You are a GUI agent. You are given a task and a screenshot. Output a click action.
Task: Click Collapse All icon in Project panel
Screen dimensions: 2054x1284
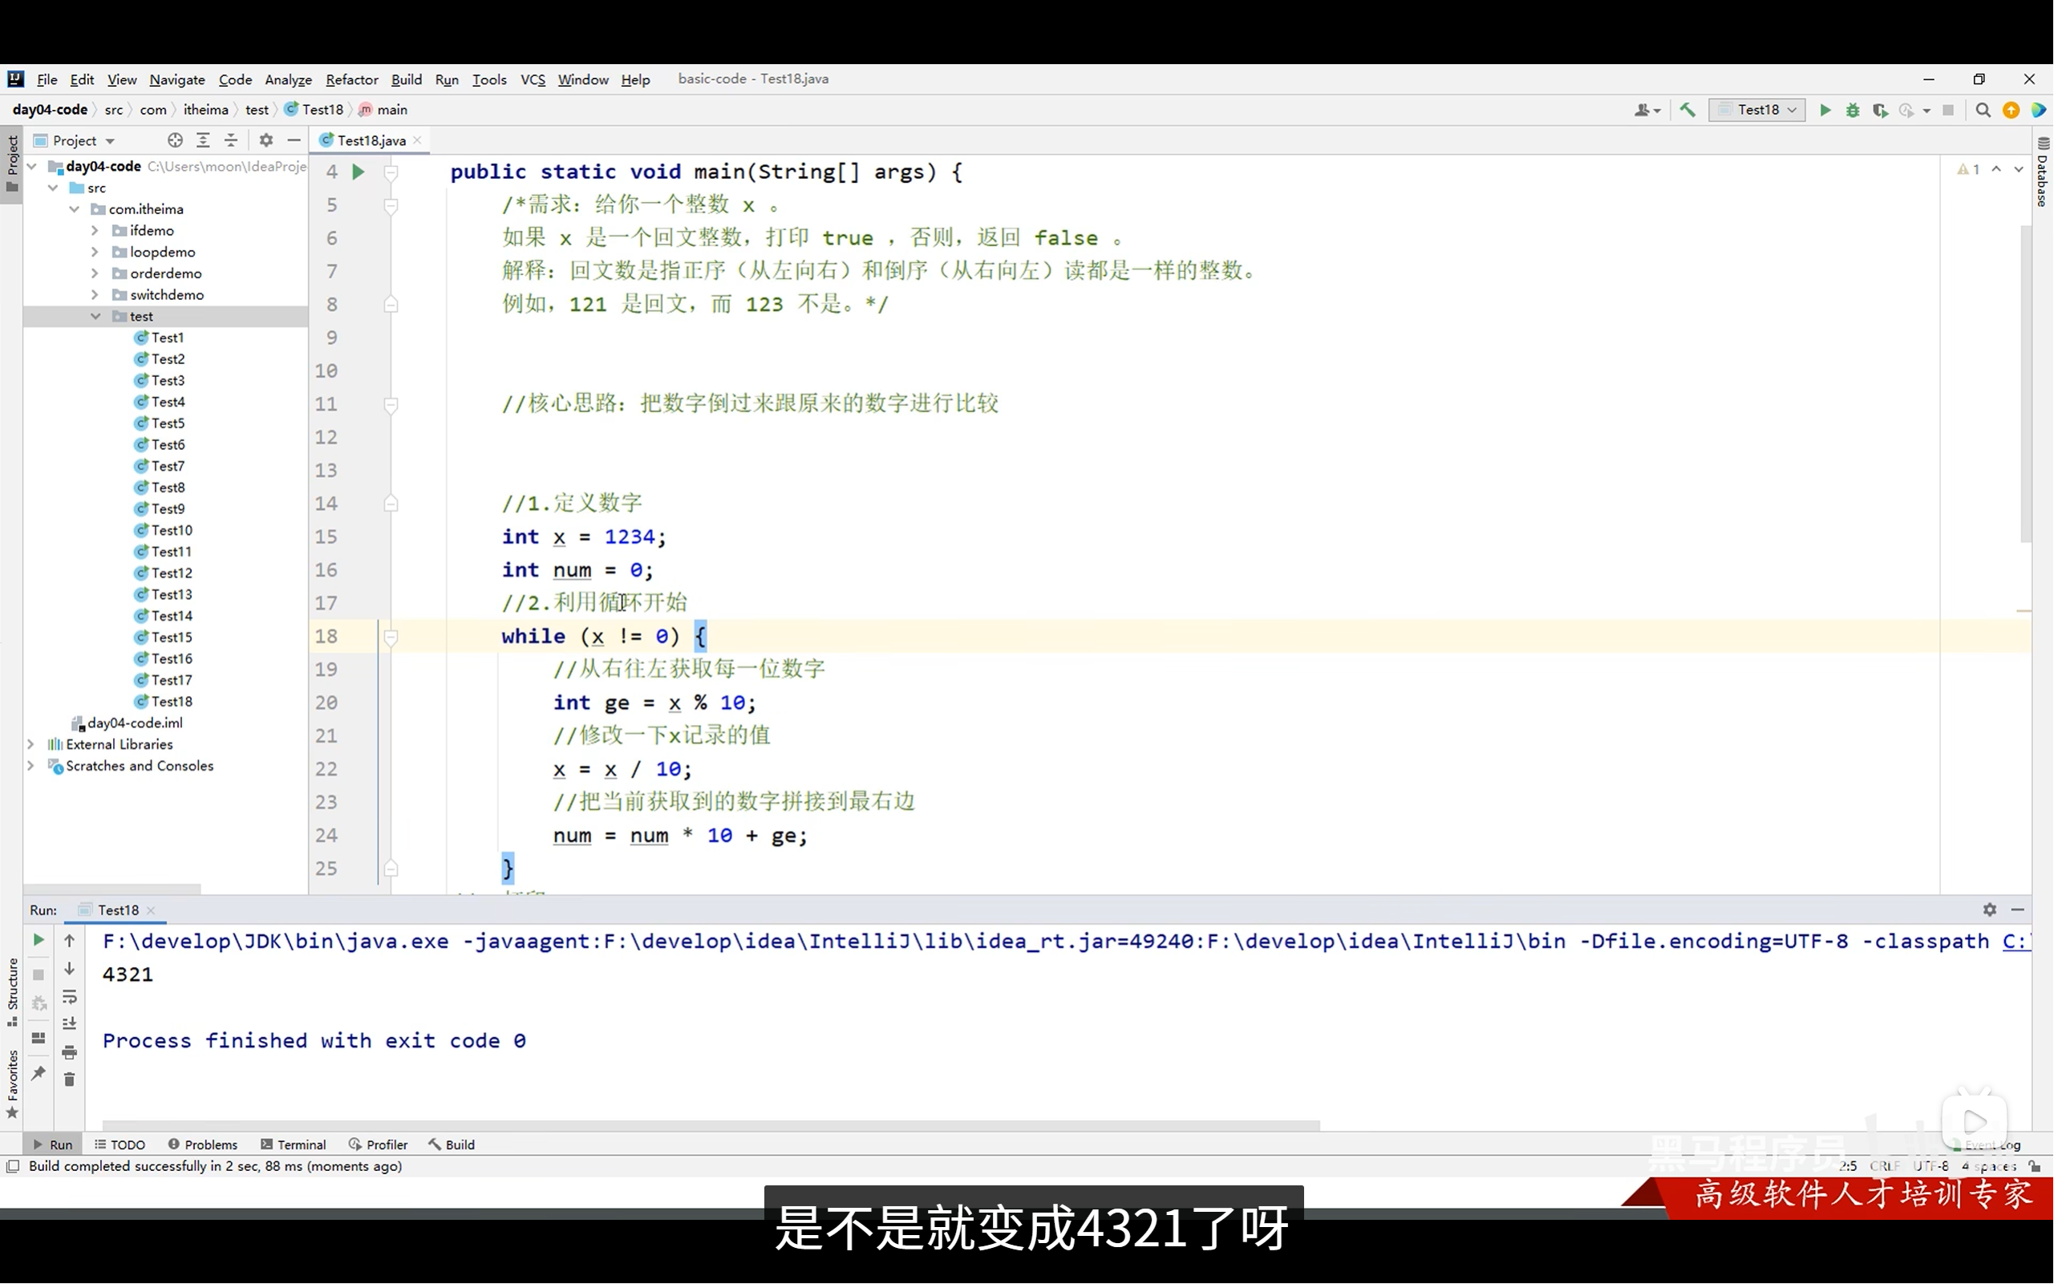click(231, 140)
